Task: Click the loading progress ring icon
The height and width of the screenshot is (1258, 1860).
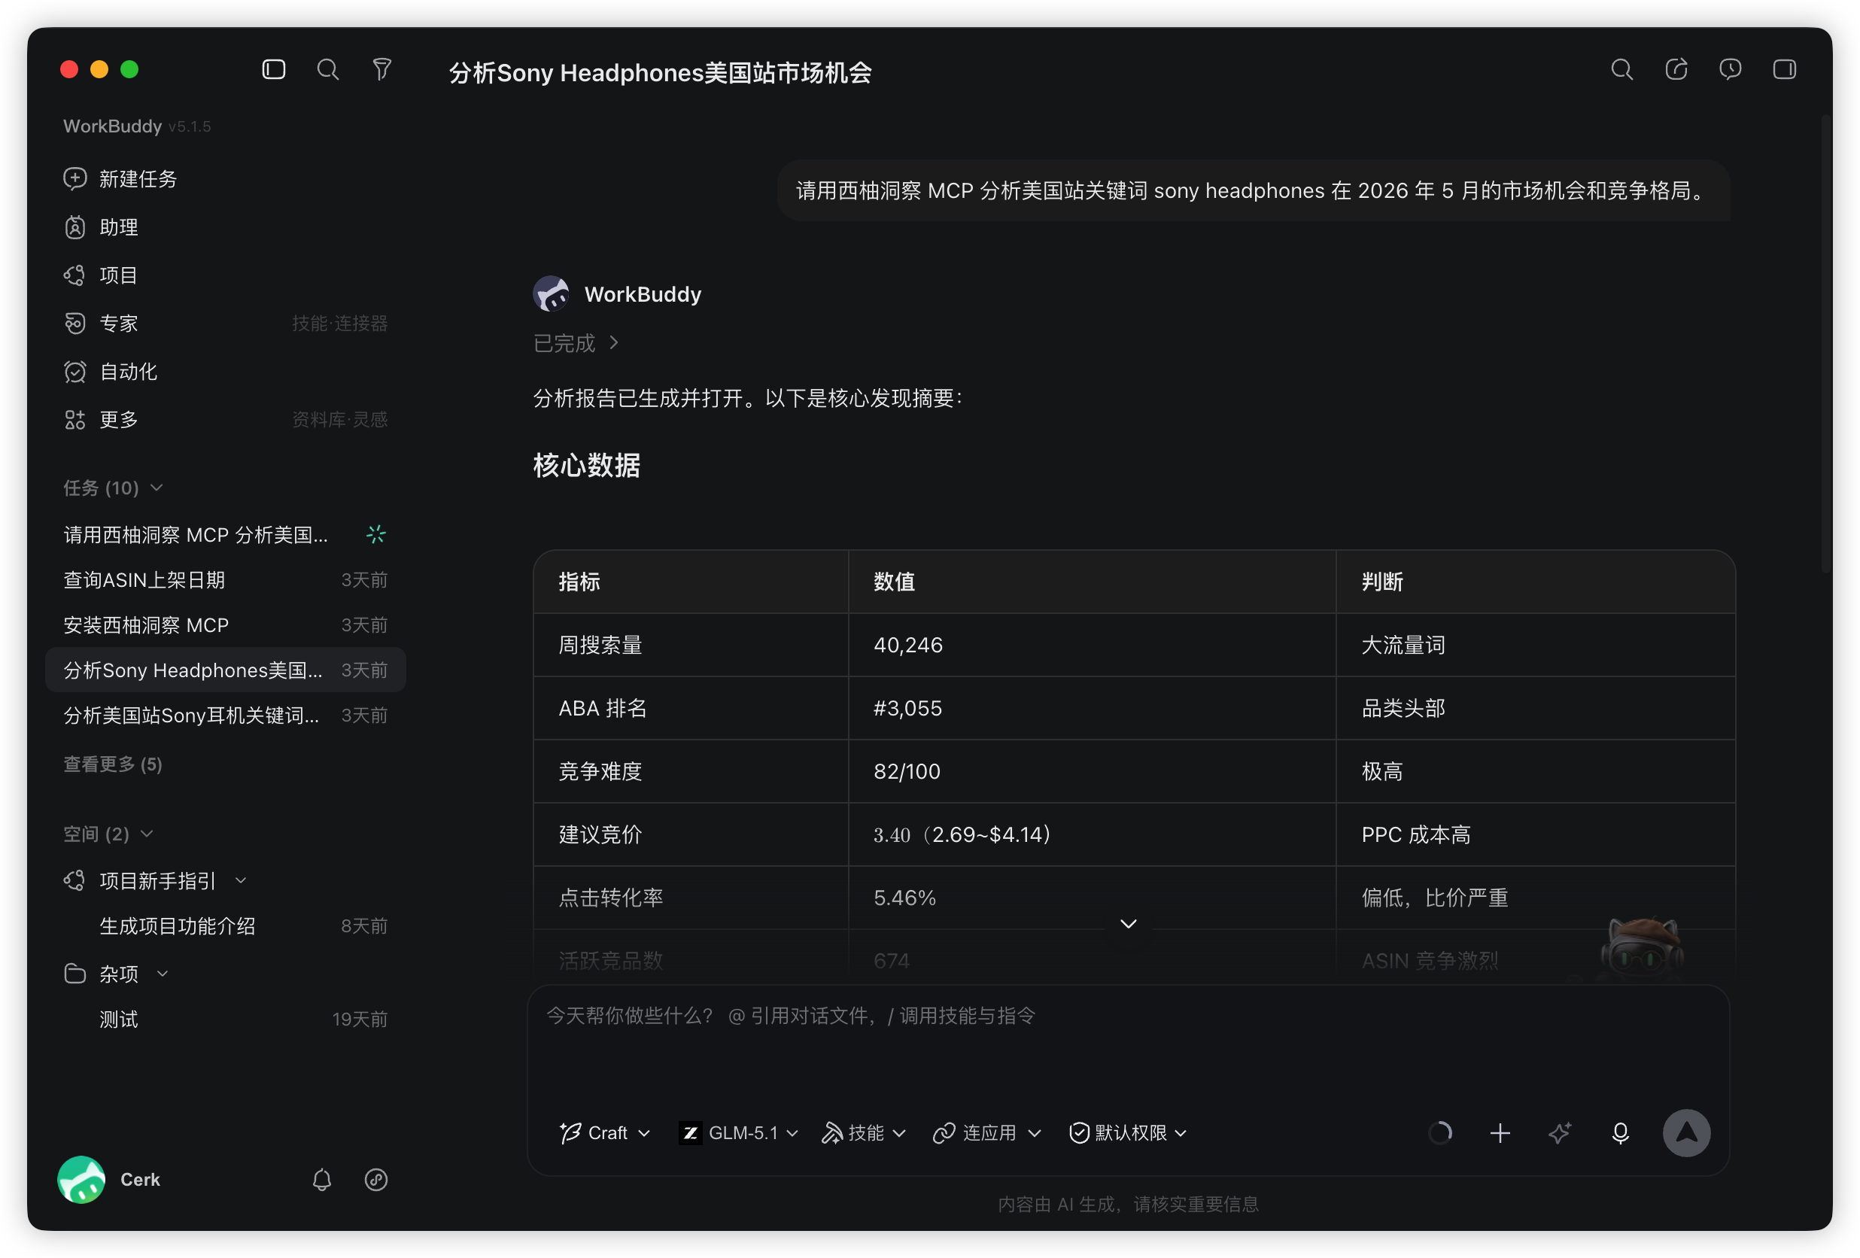Action: (1440, 1132)
